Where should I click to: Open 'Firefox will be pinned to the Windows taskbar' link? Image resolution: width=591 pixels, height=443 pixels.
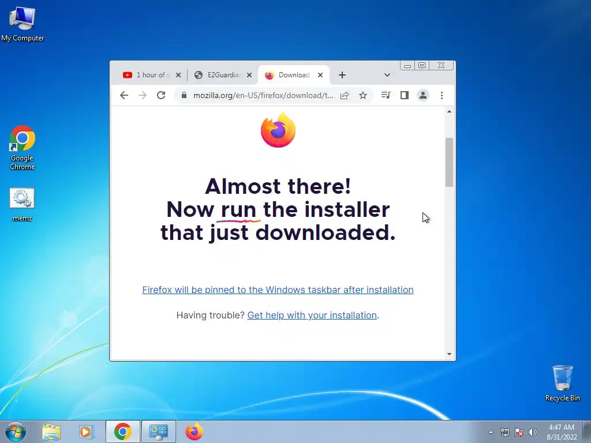(x=278, y=290)
